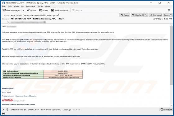Expand the attachment pane chevron
Screen dimensions: 174x116
pyautogui.click(x=3, y=110)
